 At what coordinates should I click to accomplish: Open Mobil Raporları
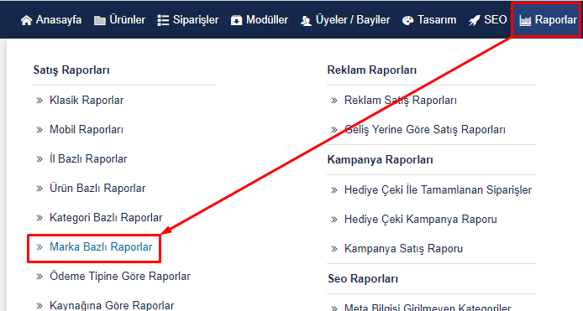(87, 130)
